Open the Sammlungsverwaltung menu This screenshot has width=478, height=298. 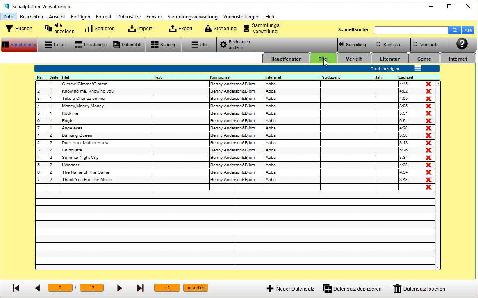click(192, 17)
